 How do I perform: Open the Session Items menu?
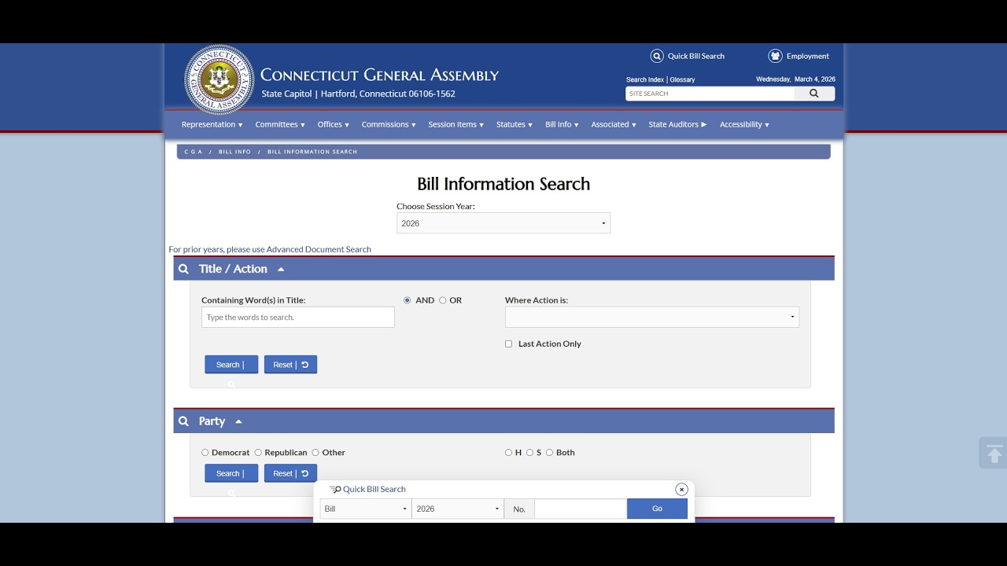[x=456, y=124]
